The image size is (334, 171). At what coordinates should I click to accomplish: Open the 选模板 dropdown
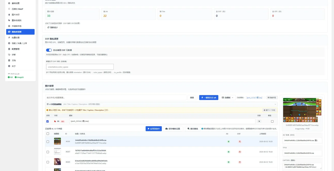(227, 98)
